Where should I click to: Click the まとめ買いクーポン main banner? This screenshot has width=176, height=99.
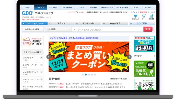89,57
